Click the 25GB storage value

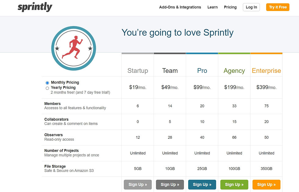click(x=202, y=169)
